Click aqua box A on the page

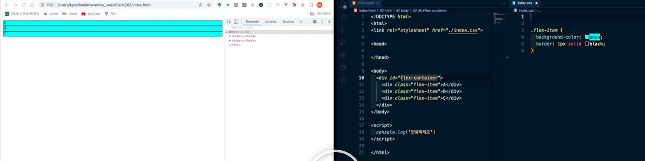(113, 23)
